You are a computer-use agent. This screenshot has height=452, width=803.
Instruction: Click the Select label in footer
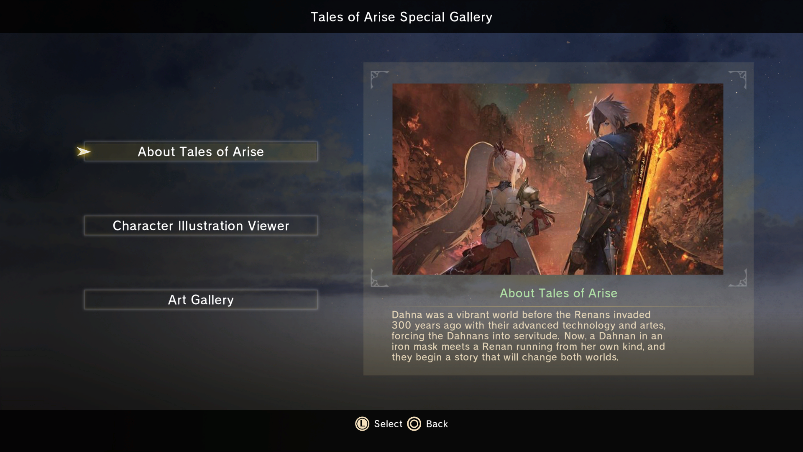click(388, 424)
